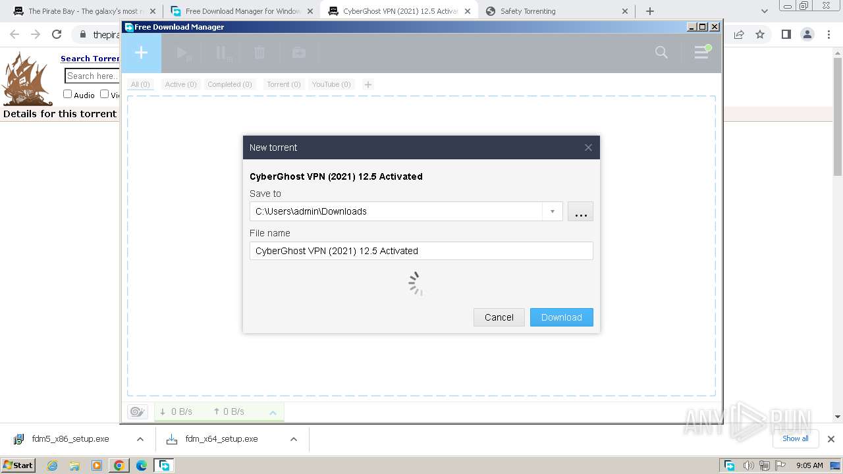
Task: Open a new browser tab
Action: pos(650,11)
